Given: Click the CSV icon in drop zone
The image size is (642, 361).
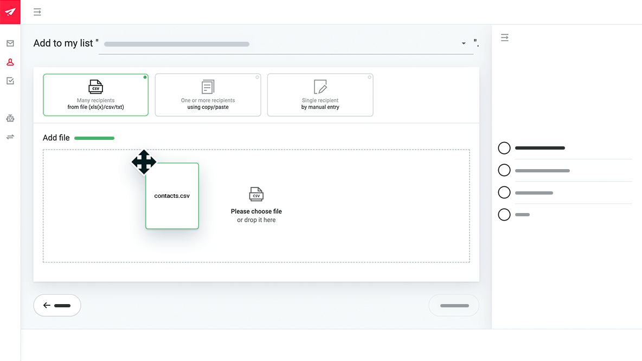Looking at the screenshot, I should coord(256,194).
